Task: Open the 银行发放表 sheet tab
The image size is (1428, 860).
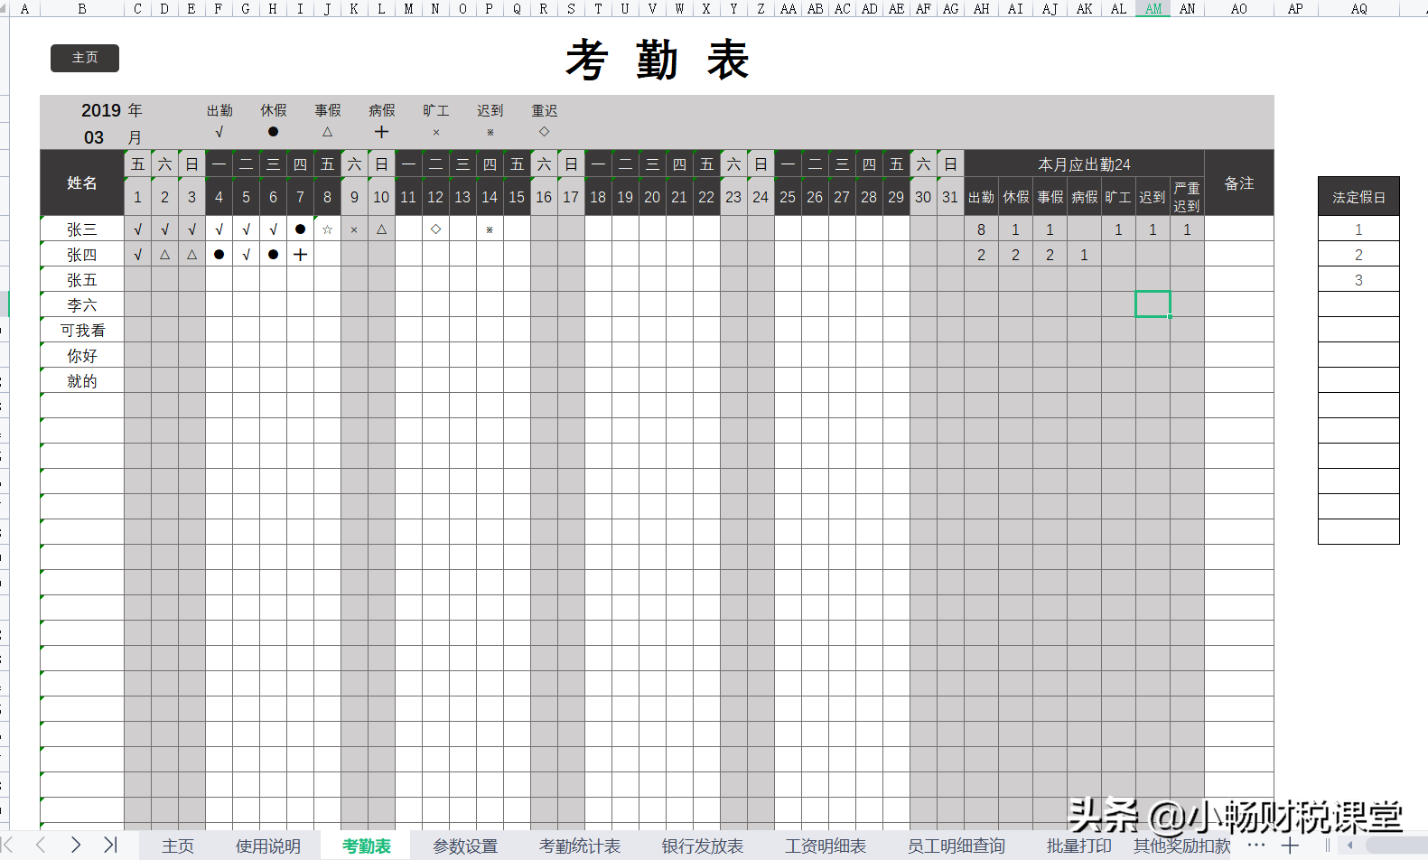Action: point(702,846)
